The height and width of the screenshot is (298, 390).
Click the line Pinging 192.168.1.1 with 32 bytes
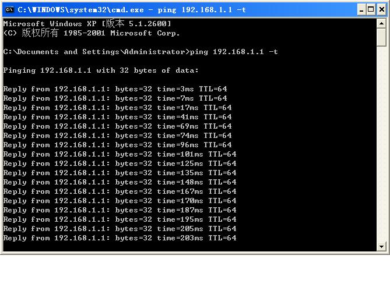coord(101,70)
